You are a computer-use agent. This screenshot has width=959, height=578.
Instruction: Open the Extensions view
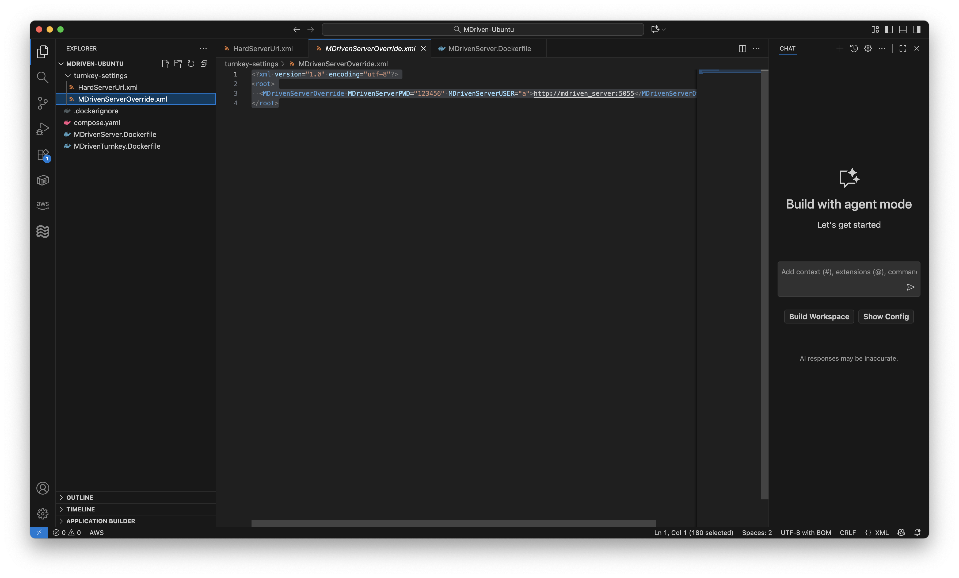[x=43, y=155]
